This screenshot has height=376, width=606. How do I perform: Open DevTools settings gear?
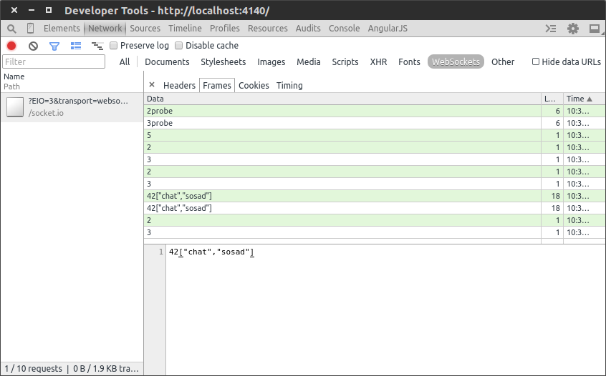tap(573, 29)
